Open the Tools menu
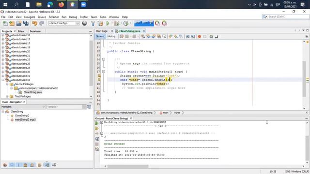Viewport: 310px width, 174px height. (103, 17)
